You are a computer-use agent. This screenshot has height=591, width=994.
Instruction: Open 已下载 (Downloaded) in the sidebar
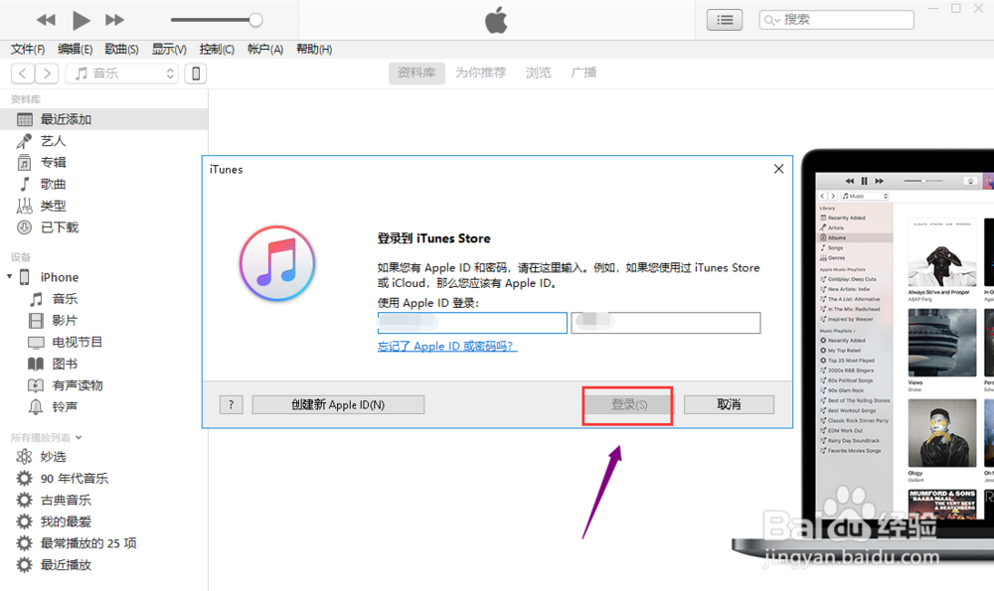(55, 227)
